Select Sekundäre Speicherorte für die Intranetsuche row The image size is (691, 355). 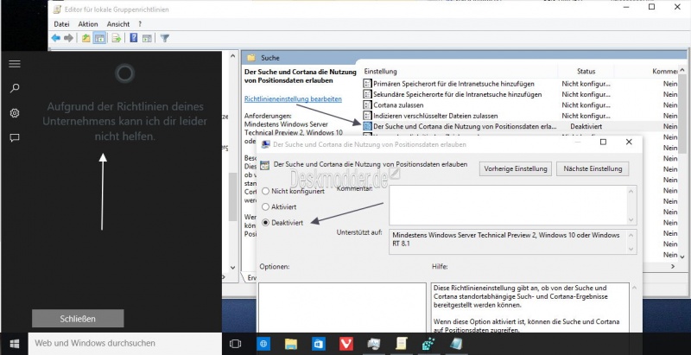pyautogui.click(x=520, y=94)
